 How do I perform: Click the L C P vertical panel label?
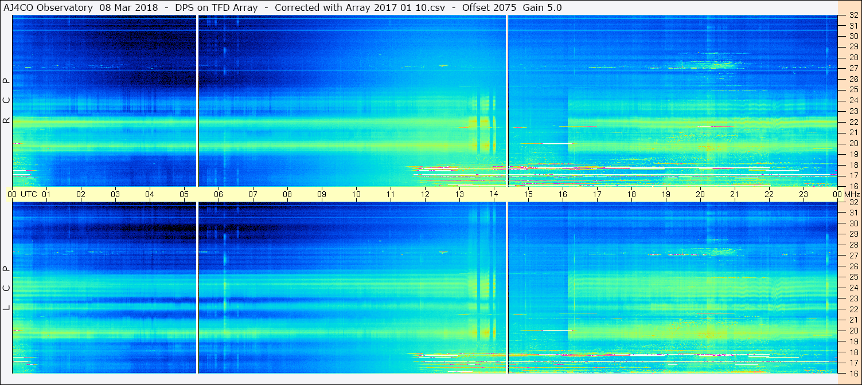click(6, 288)
